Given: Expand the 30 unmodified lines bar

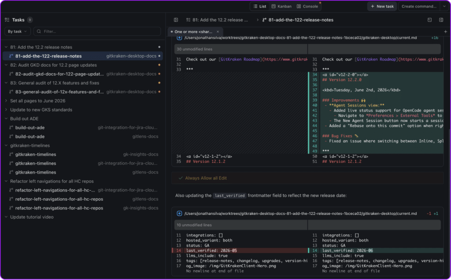Looking at the screenshot, I should click(x=307, y=49).
